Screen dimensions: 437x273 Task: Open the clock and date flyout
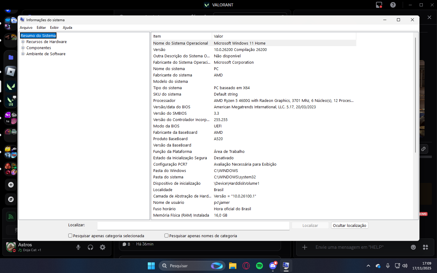(422, 266)
